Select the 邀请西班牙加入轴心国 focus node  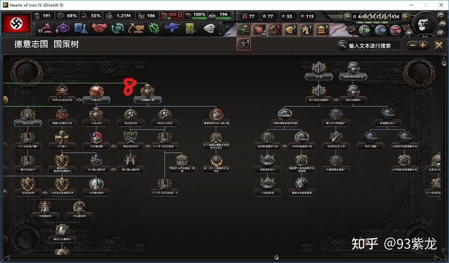[x=216, y=118]
